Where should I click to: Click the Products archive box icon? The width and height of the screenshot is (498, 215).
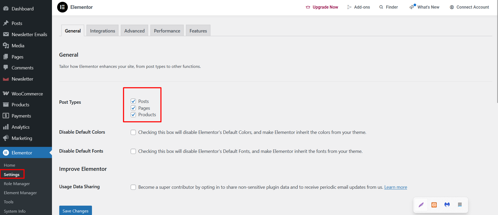6,105
